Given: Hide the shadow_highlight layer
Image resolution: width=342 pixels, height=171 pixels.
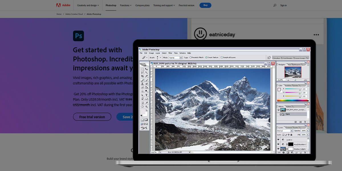Looking at the screenshot, I should point(278,149).
